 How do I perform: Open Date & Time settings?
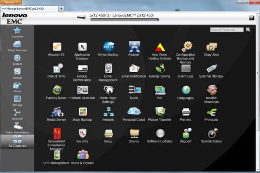(56, 71)
